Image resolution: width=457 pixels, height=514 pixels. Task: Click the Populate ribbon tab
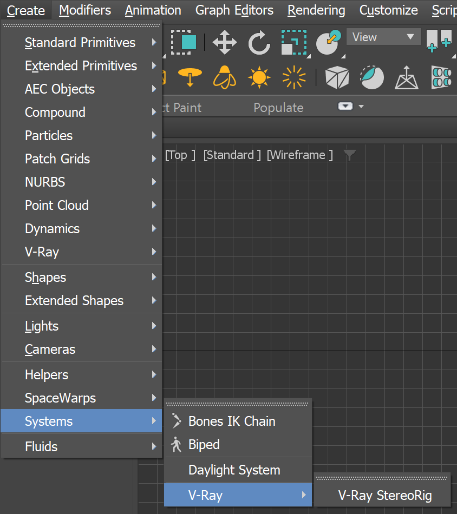coord(278,108)
